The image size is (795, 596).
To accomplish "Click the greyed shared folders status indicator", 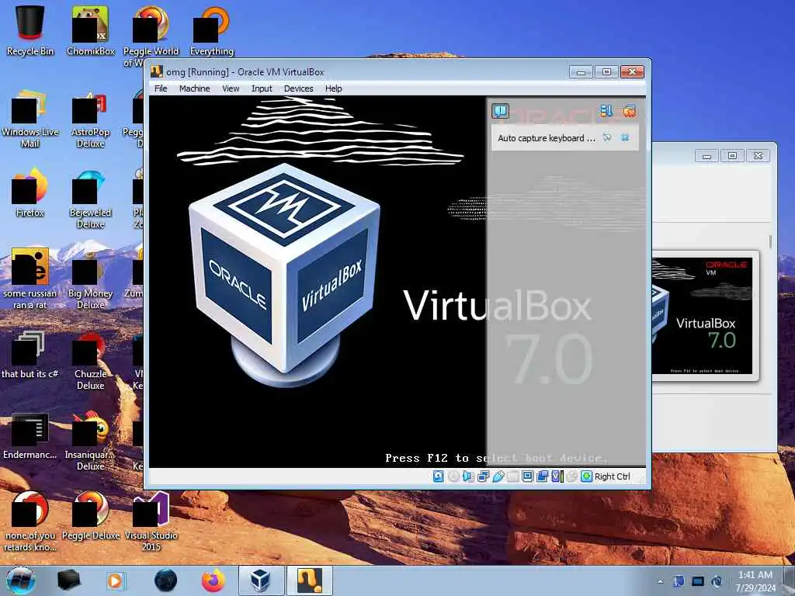I will tap(512, 476).
